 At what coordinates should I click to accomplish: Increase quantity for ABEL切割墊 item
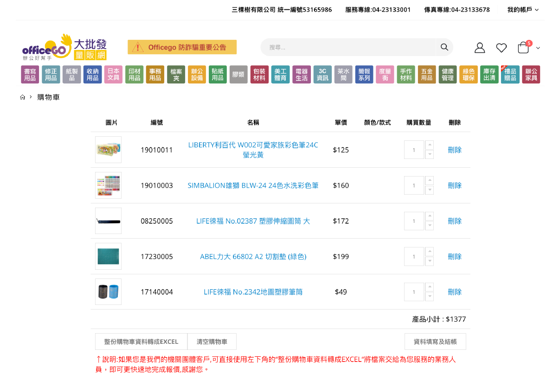[x=430, y=252]
